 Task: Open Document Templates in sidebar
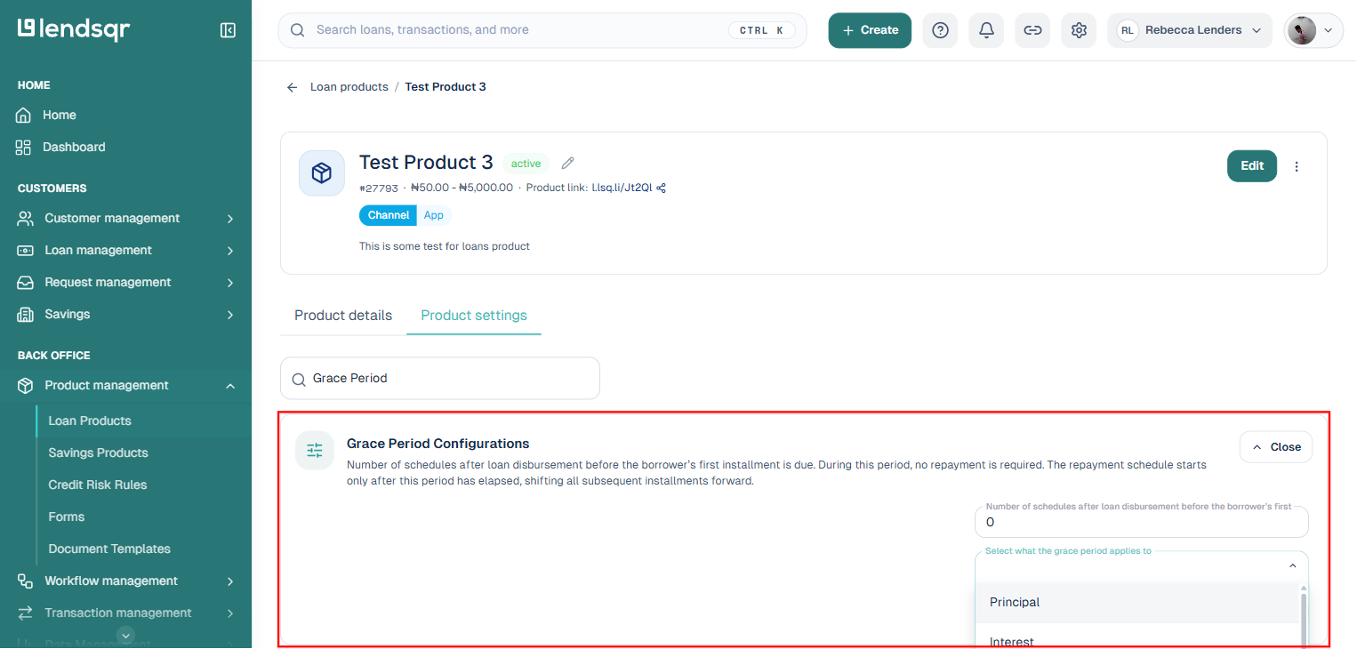[x=109, y=549]
